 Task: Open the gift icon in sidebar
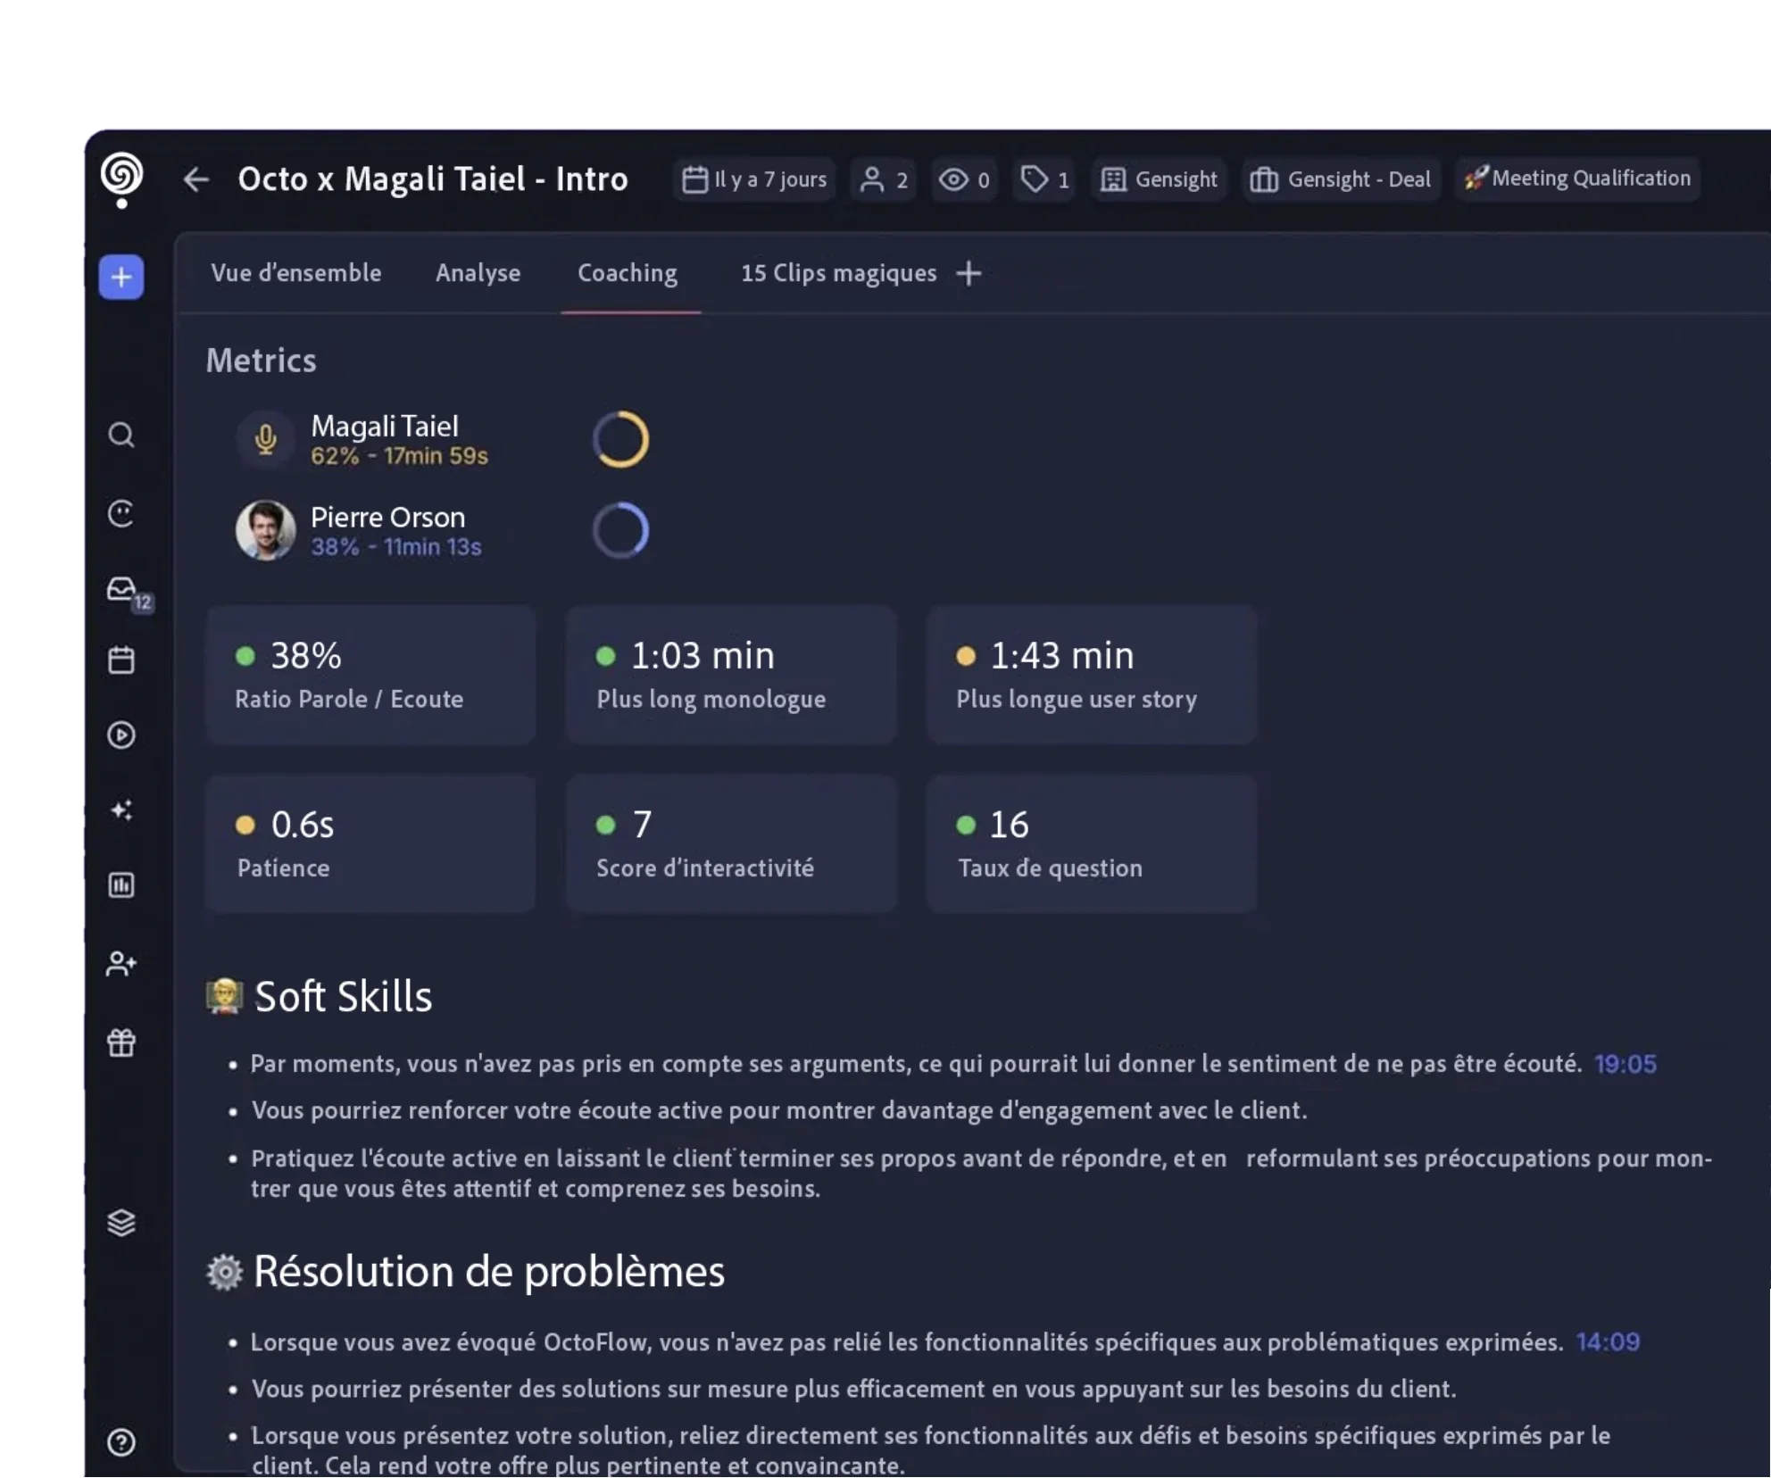pyautogui.click(x=121, y=1042)
